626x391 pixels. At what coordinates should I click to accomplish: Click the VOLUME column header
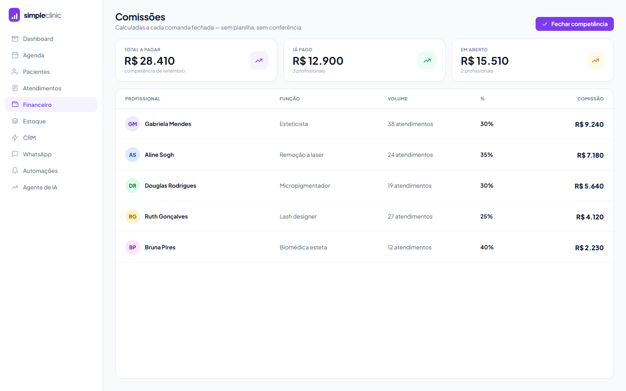398,99
